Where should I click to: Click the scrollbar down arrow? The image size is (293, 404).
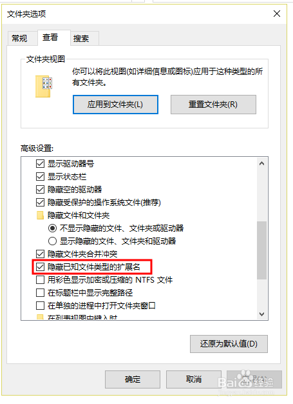[x=262, y=314]
